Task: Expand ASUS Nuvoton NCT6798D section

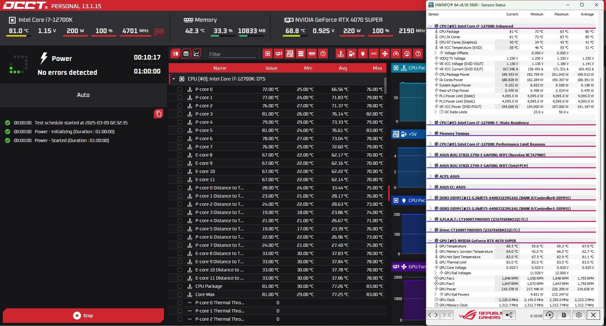Action: point(430,155)
